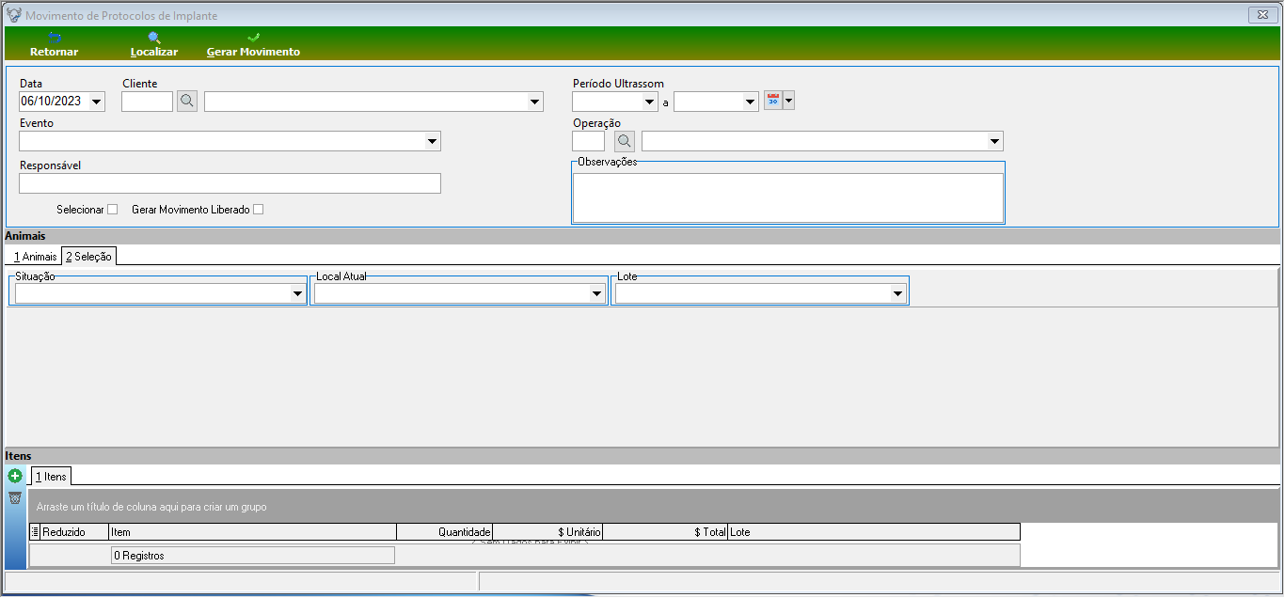Open the arrow next to the calendar icon

pos(789,101)
